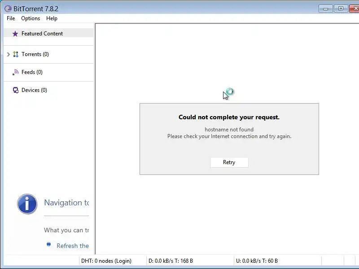The width and height of the screenshot is (359, 269).
Task: Click the Feeds RSS icon
Action: click(x=16, y=72)
